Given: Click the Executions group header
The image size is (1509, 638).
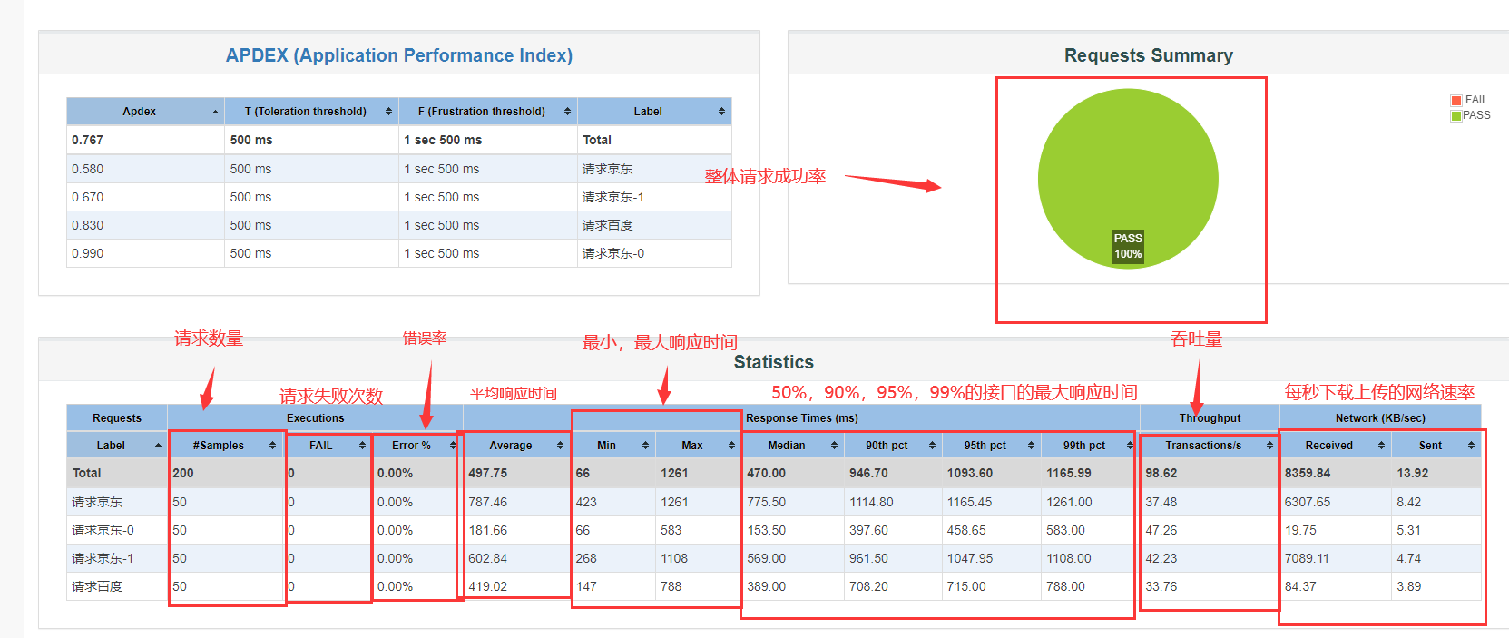Looking at the screenshot, I should (316, 418).
